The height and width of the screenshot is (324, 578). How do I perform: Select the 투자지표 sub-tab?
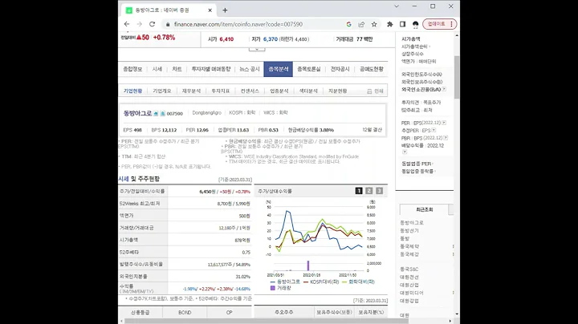coord(221,91)
